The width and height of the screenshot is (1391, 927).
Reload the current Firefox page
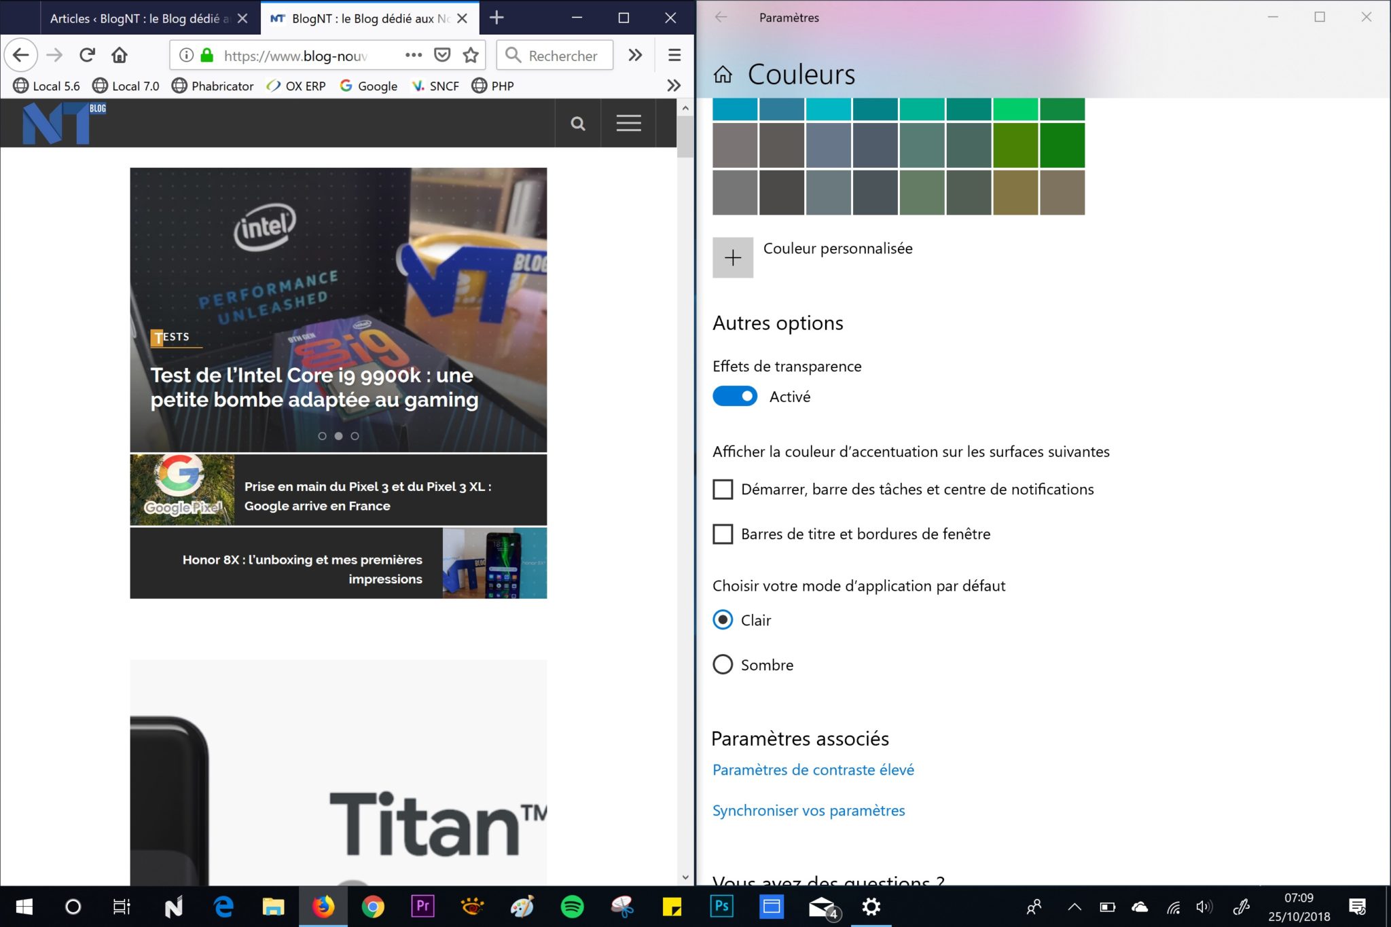point(87,55)
